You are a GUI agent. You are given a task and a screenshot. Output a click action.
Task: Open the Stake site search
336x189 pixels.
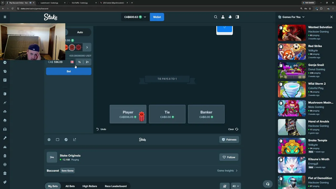216,17
